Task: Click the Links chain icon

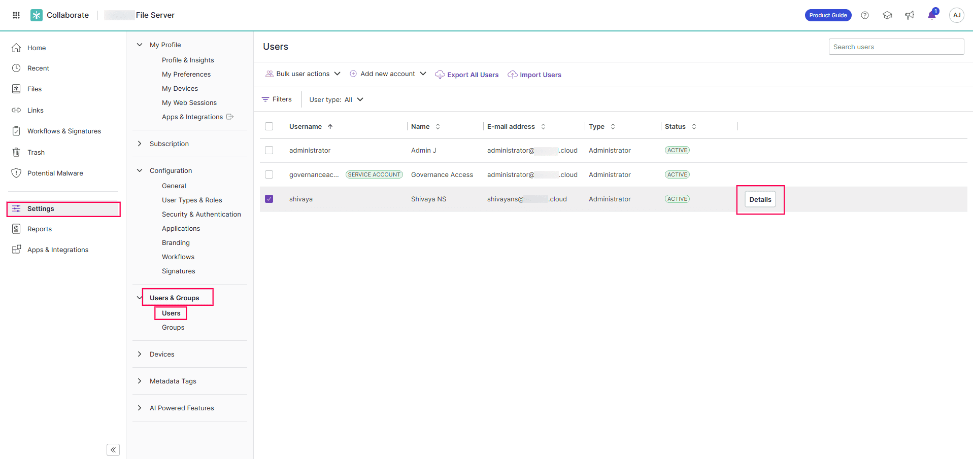Action: coord(16,110)
